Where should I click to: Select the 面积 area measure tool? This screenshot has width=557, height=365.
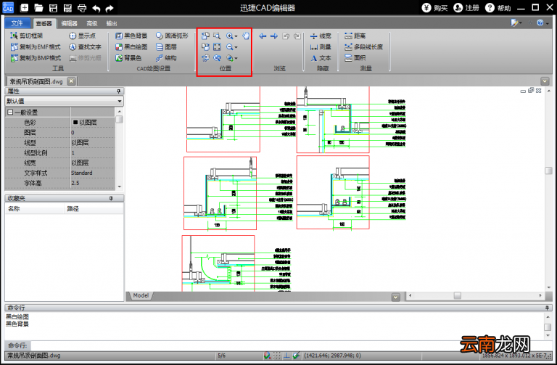[355, 58]
